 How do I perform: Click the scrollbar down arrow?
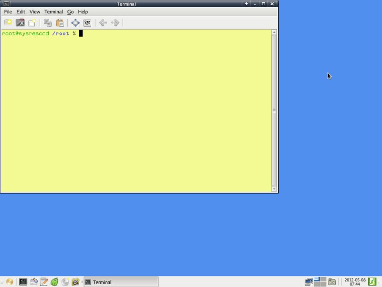274,189
